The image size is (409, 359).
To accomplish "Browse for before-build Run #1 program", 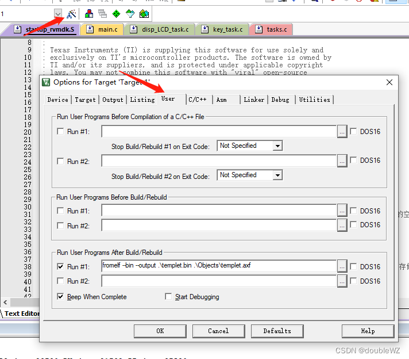I will [x=342, y=211].
